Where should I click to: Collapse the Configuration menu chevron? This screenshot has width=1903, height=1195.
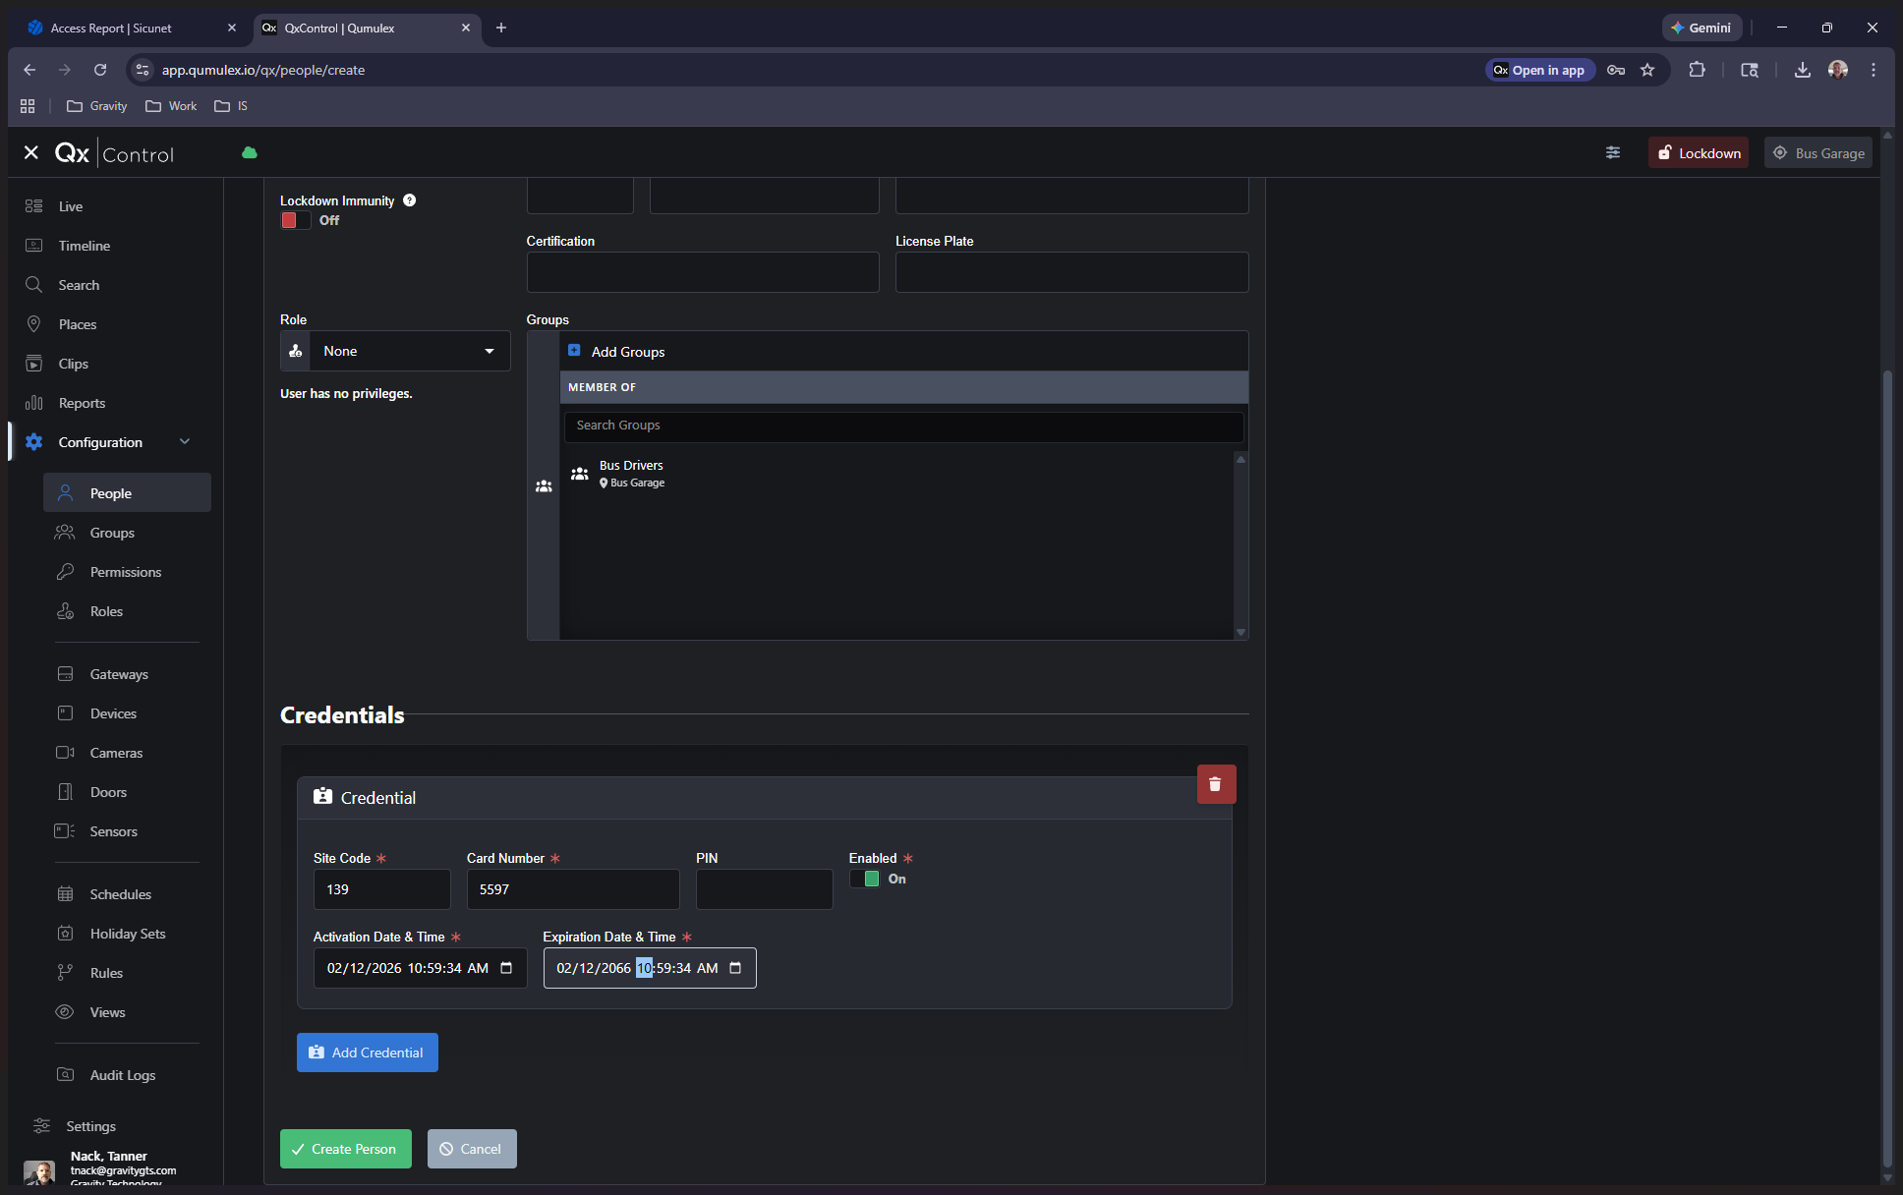(x=185, y=442)
